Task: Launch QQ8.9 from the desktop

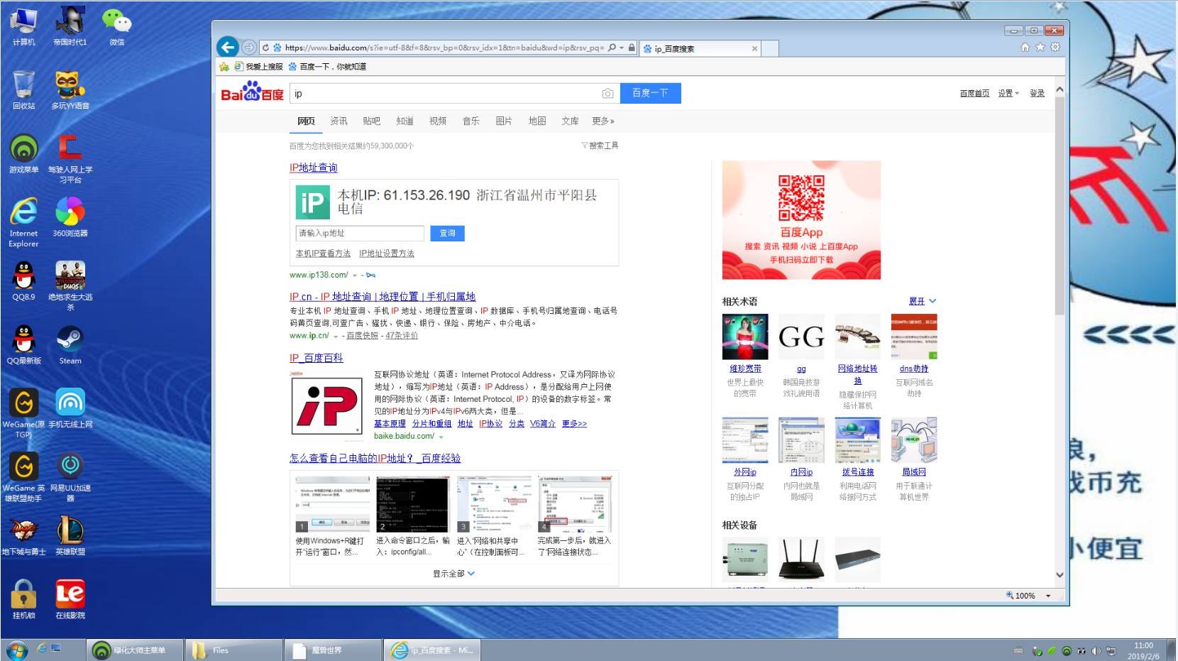Action: [x=23, y=278]
